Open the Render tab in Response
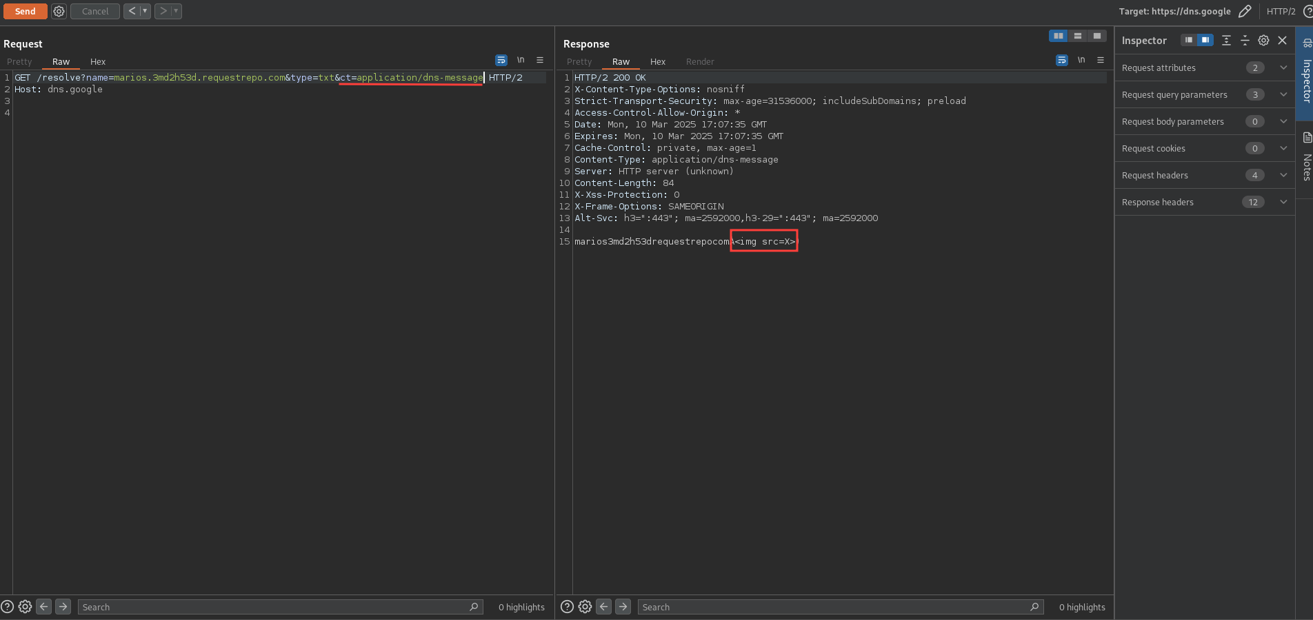Image resolution: width=1313 pixels, height=620 pixels. click(700, 61)
